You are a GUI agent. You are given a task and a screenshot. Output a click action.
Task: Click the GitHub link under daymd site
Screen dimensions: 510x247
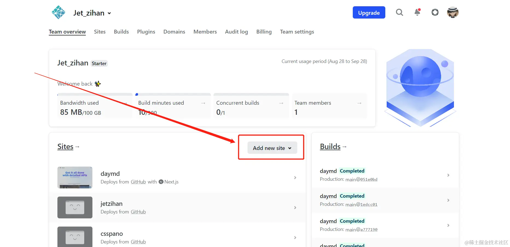click(138, 182)
